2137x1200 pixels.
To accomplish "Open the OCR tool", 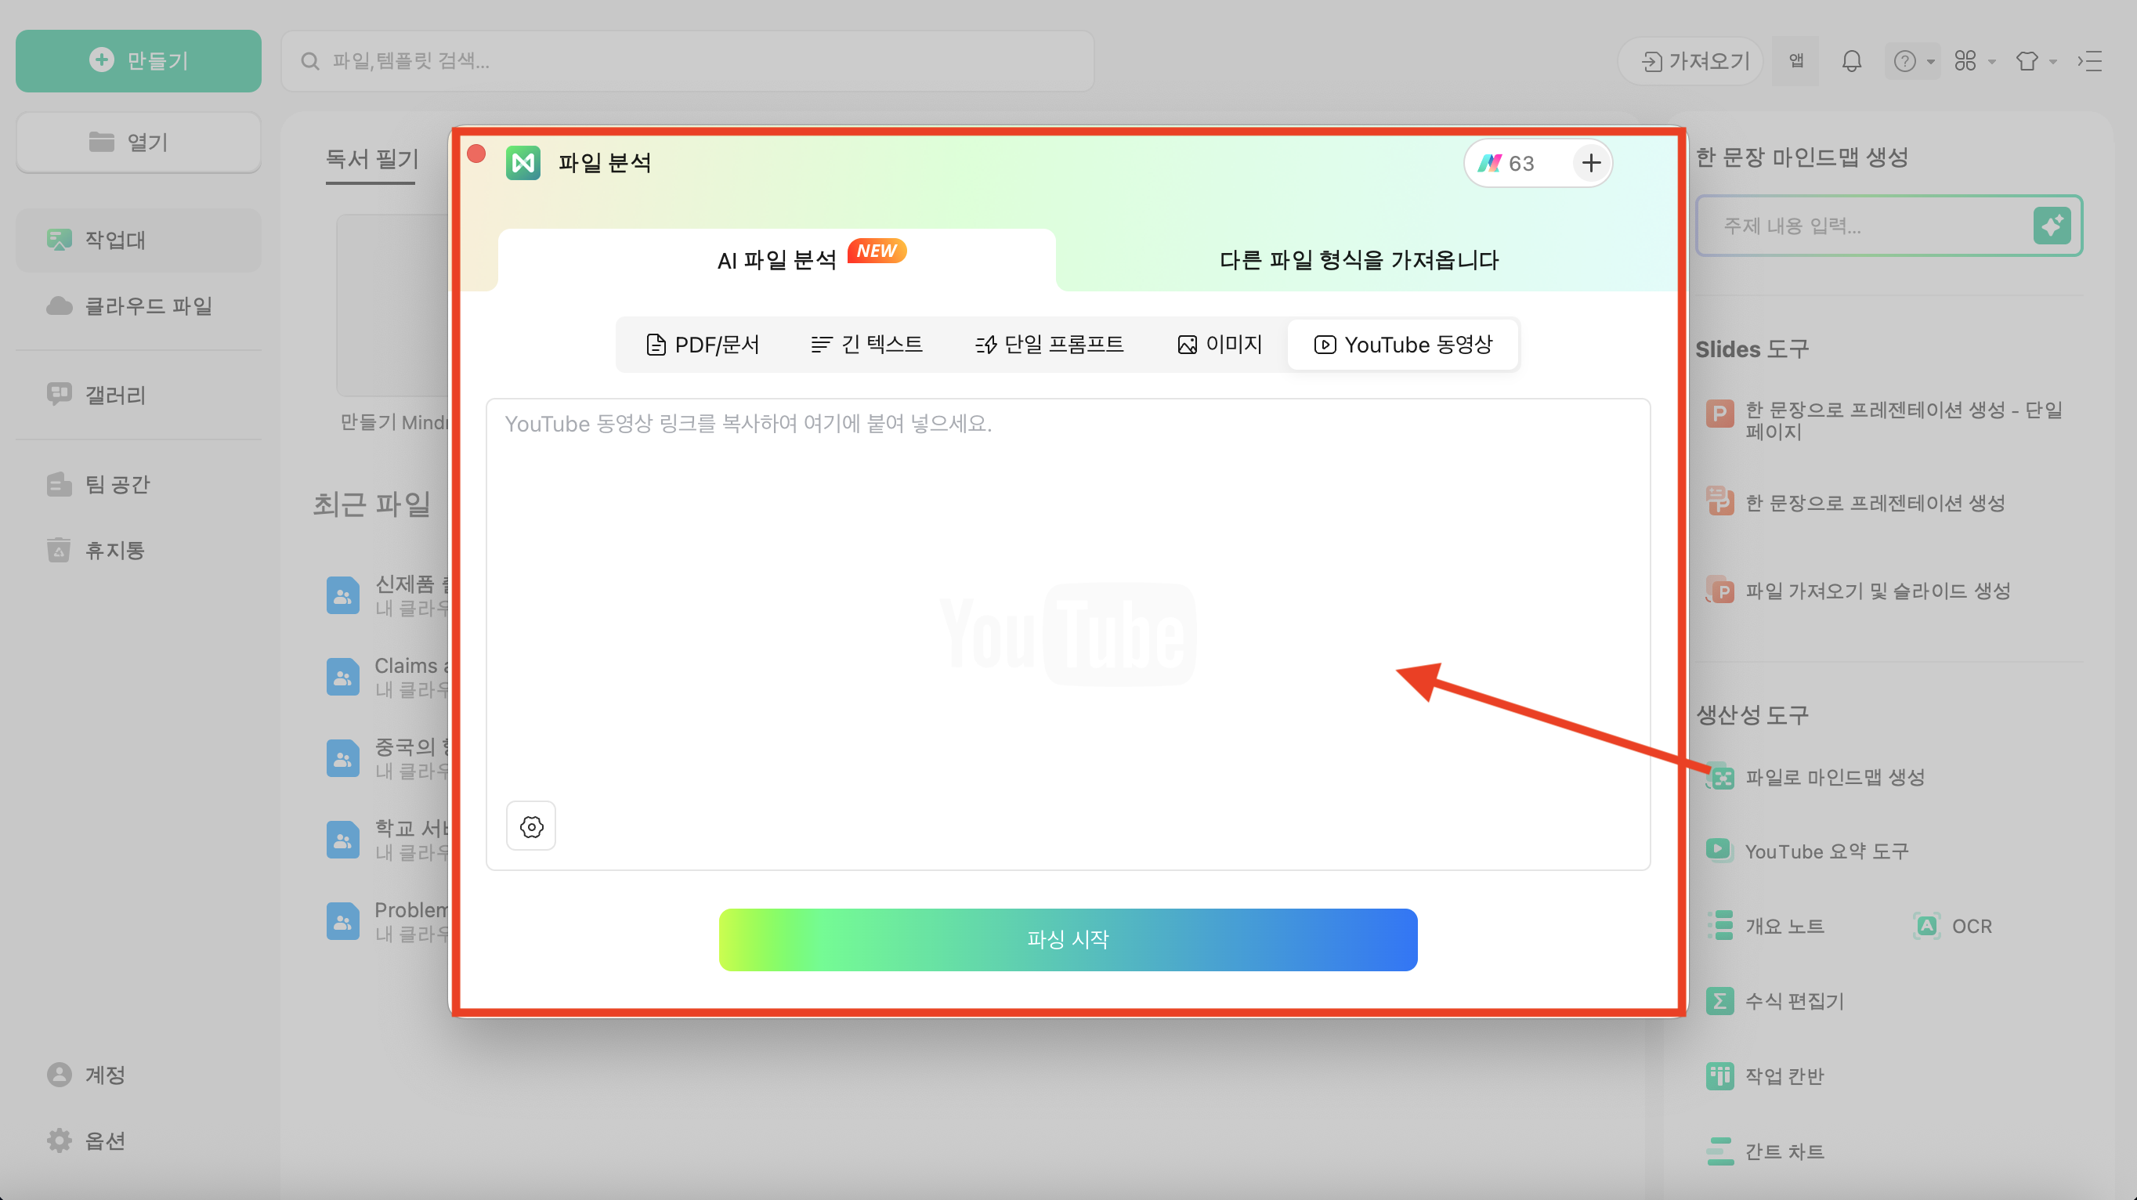I will tap(1953, 927).
